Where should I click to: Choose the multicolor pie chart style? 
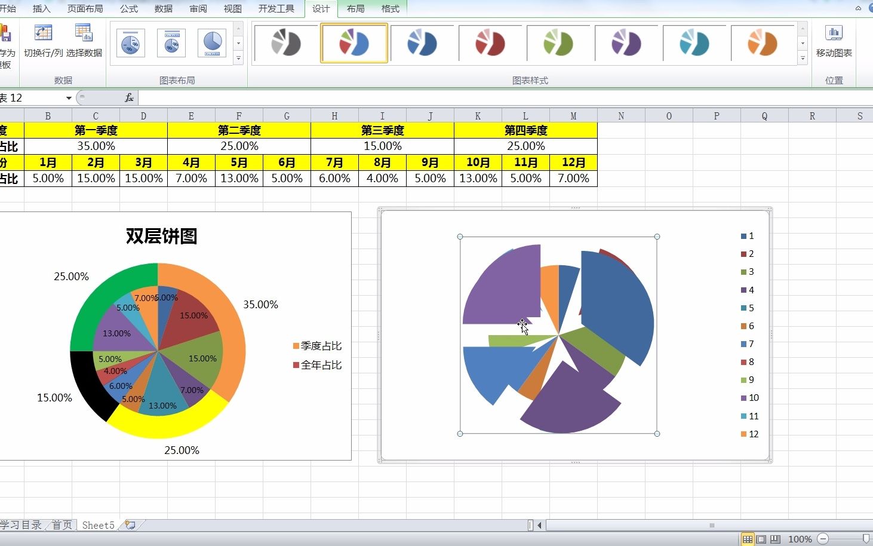pos(354,43)
